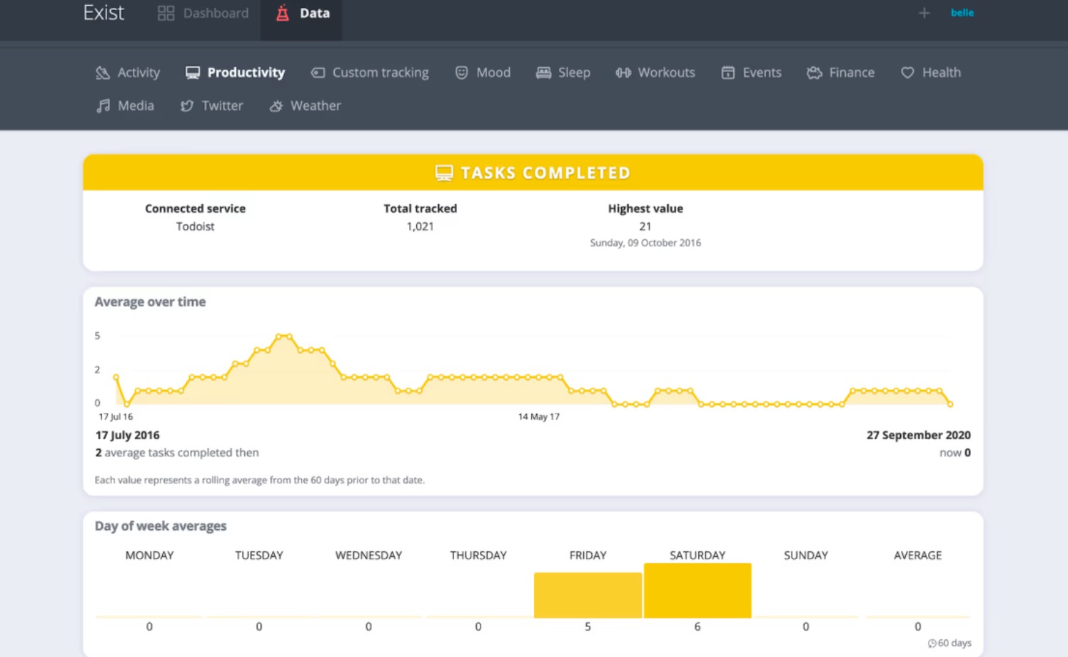The height and width of the screenshot is (657, 1068).
Task: Click the Exist logo
Action: pos(104,13)
